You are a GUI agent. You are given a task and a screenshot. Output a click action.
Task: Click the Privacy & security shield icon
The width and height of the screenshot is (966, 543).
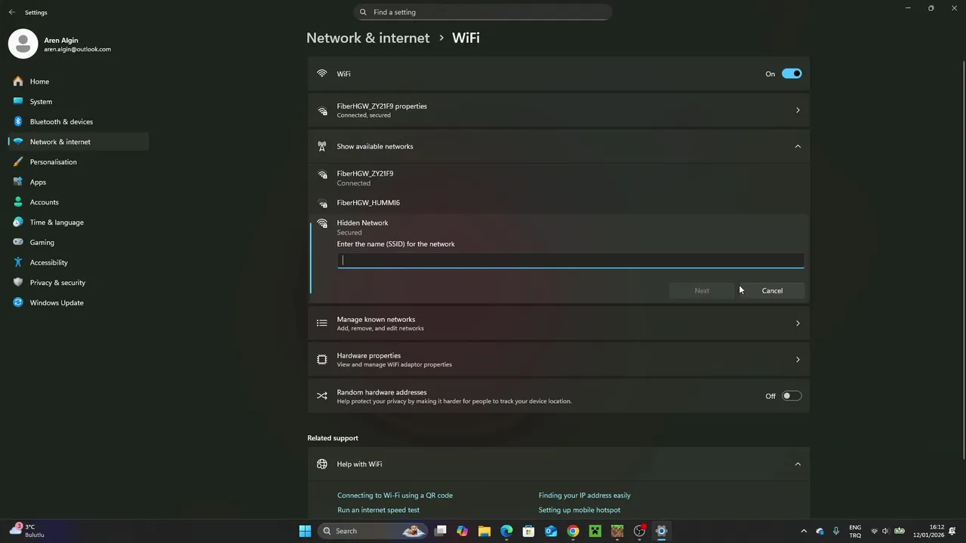click(x=18, y=283)
